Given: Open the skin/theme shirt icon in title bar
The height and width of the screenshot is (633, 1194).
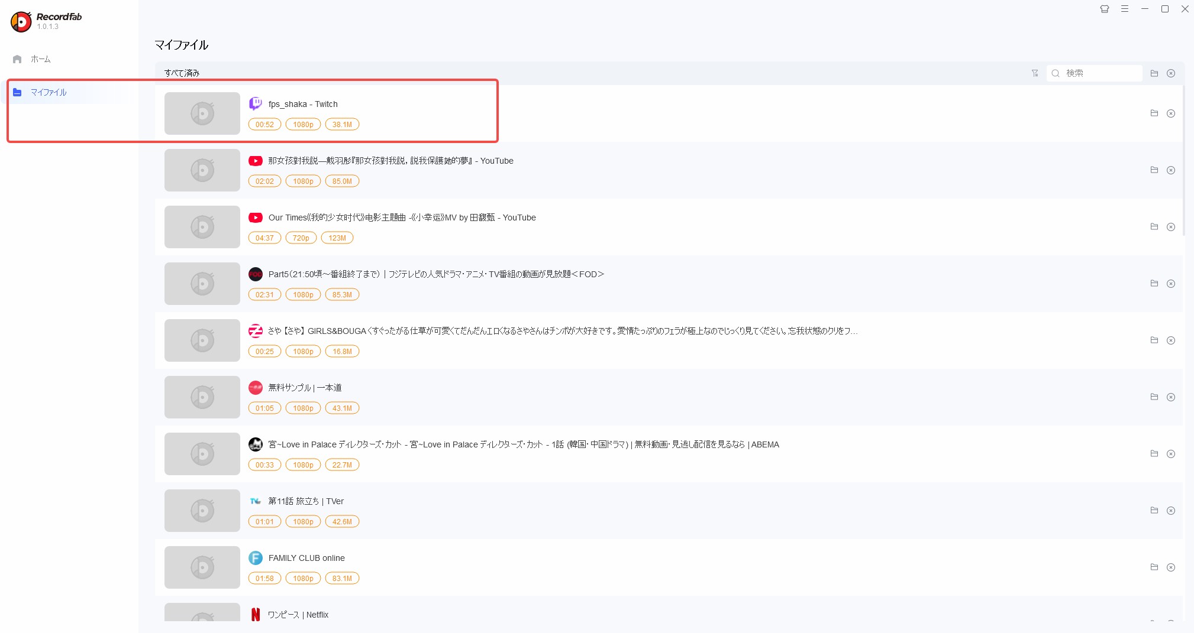Looking at the screenshot, I should 1104,9.
